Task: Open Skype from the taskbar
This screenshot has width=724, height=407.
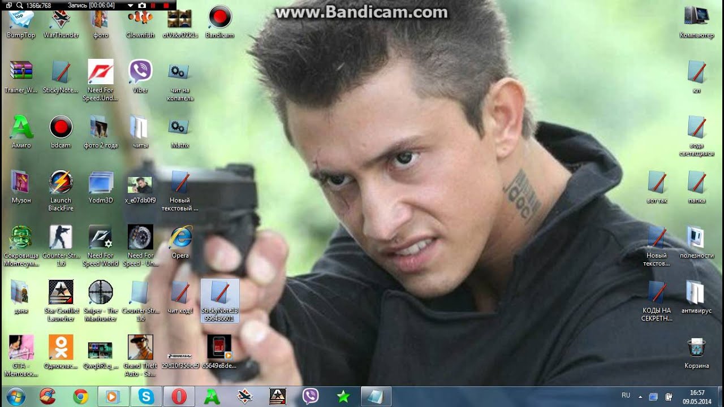Action: click(x=146, y=397)
